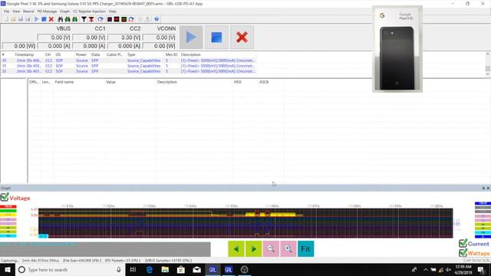Pan graph left with green arrow
Image resolution: width=491 pixels, height=276 pixels.
[x=236, y=248]
